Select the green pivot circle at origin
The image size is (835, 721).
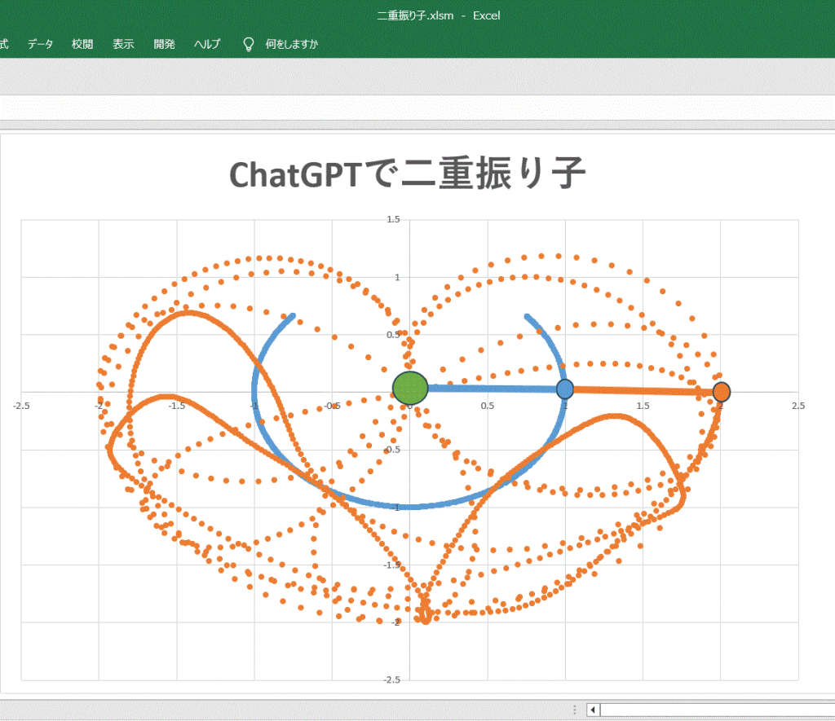[410, 388]
